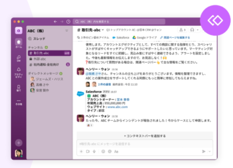Open the huddle options dropdown arrow
The width and height of the screenshot is (233, 168).
(x=198, y=30)
